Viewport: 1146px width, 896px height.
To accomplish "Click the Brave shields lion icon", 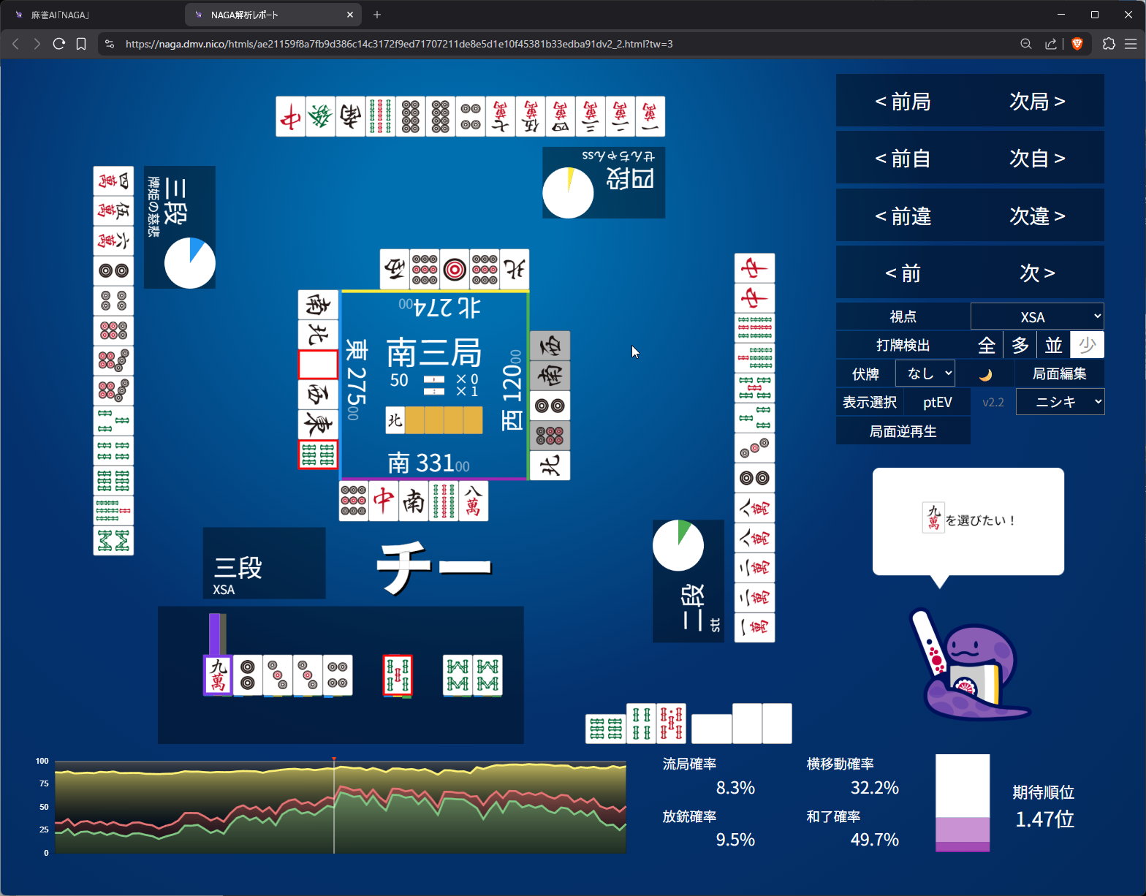I will tap(1077, 44).
